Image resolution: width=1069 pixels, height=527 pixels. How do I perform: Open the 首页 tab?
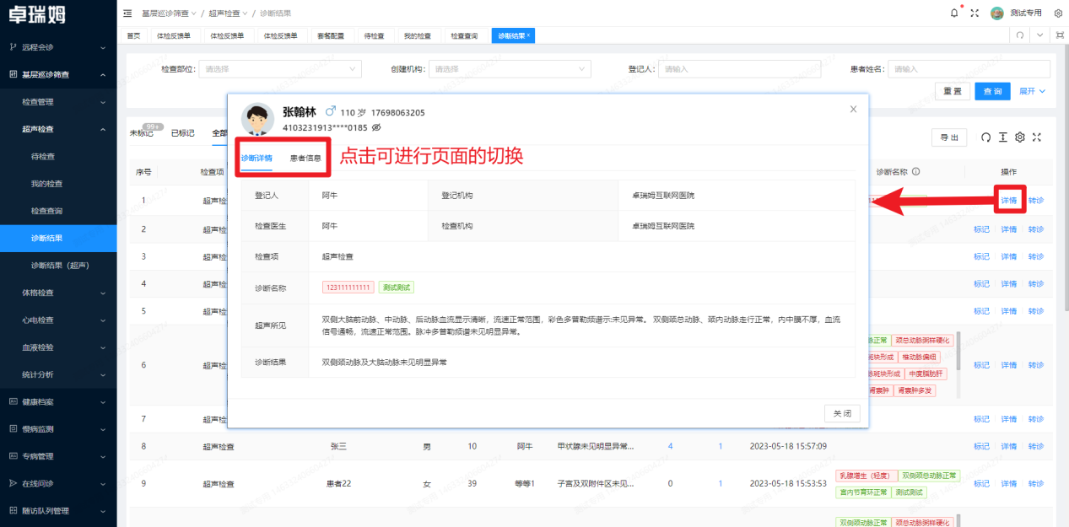click(x=133, y=35)
